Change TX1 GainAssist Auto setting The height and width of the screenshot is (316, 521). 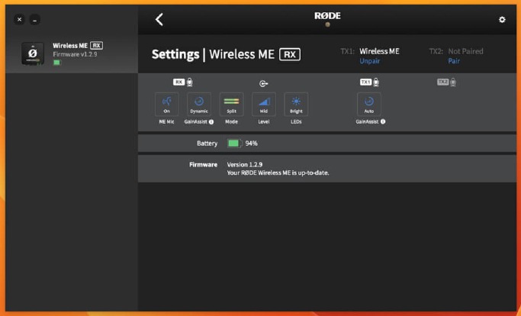click(369, 104)
